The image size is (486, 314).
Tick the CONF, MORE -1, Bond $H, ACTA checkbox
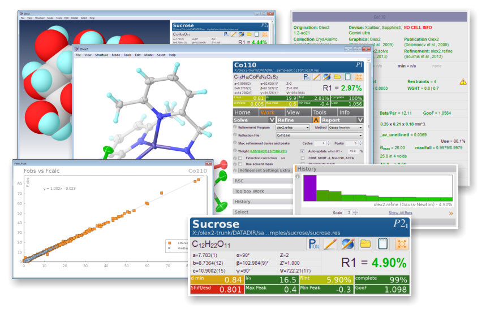(302, 158)
